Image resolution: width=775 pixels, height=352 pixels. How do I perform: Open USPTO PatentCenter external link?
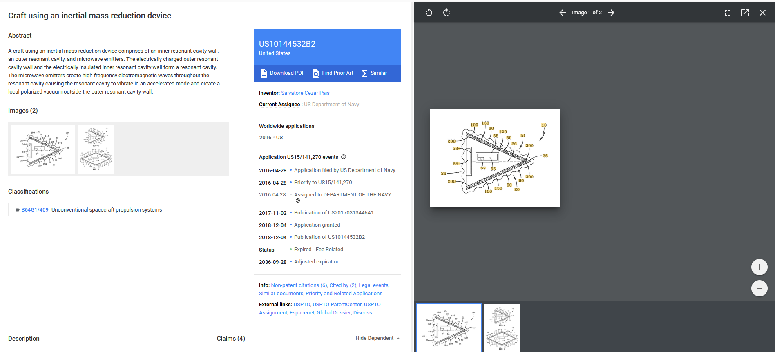[337, 305]
